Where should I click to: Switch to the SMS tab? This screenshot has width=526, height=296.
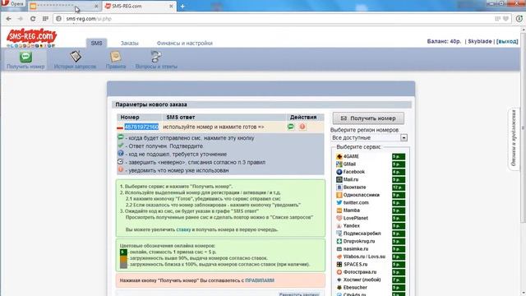[96, 43]
